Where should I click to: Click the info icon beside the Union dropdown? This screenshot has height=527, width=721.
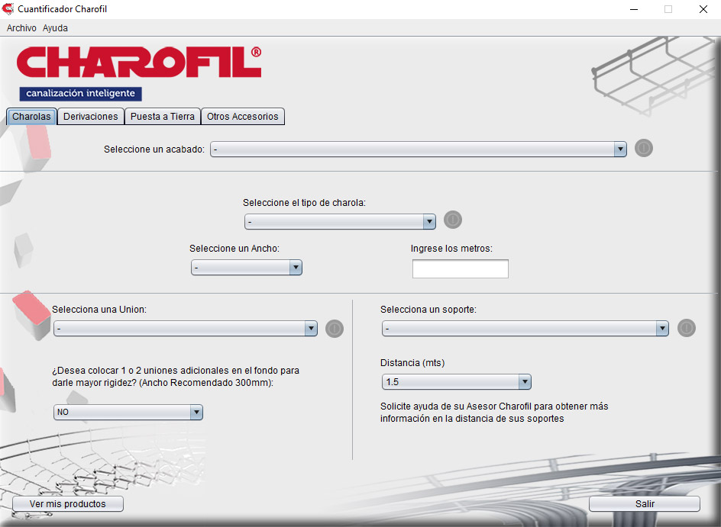[x=335, y=329]
